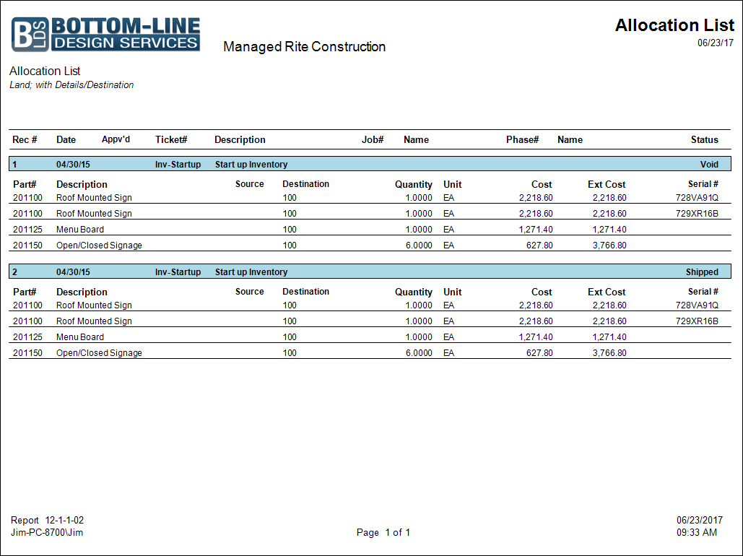
Task: Click part number 201125 in Void record
Action: (27, 230)
